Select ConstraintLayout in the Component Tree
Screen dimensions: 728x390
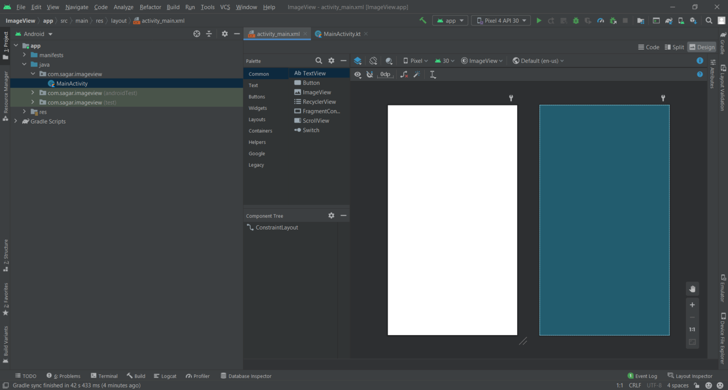pos(277,227)
